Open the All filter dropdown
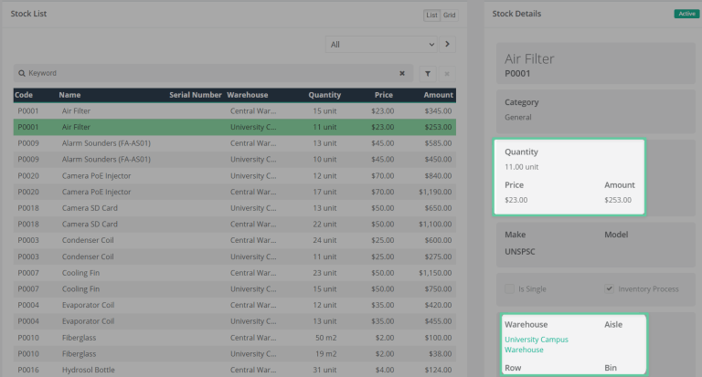The height and width of the screenshot is (377, 702). point(382,44)
